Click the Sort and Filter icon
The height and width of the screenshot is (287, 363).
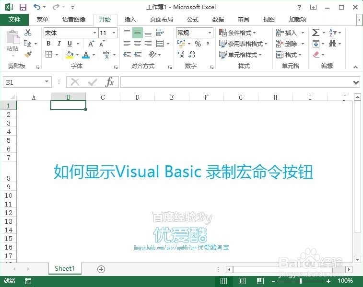[x=333, y=33]
